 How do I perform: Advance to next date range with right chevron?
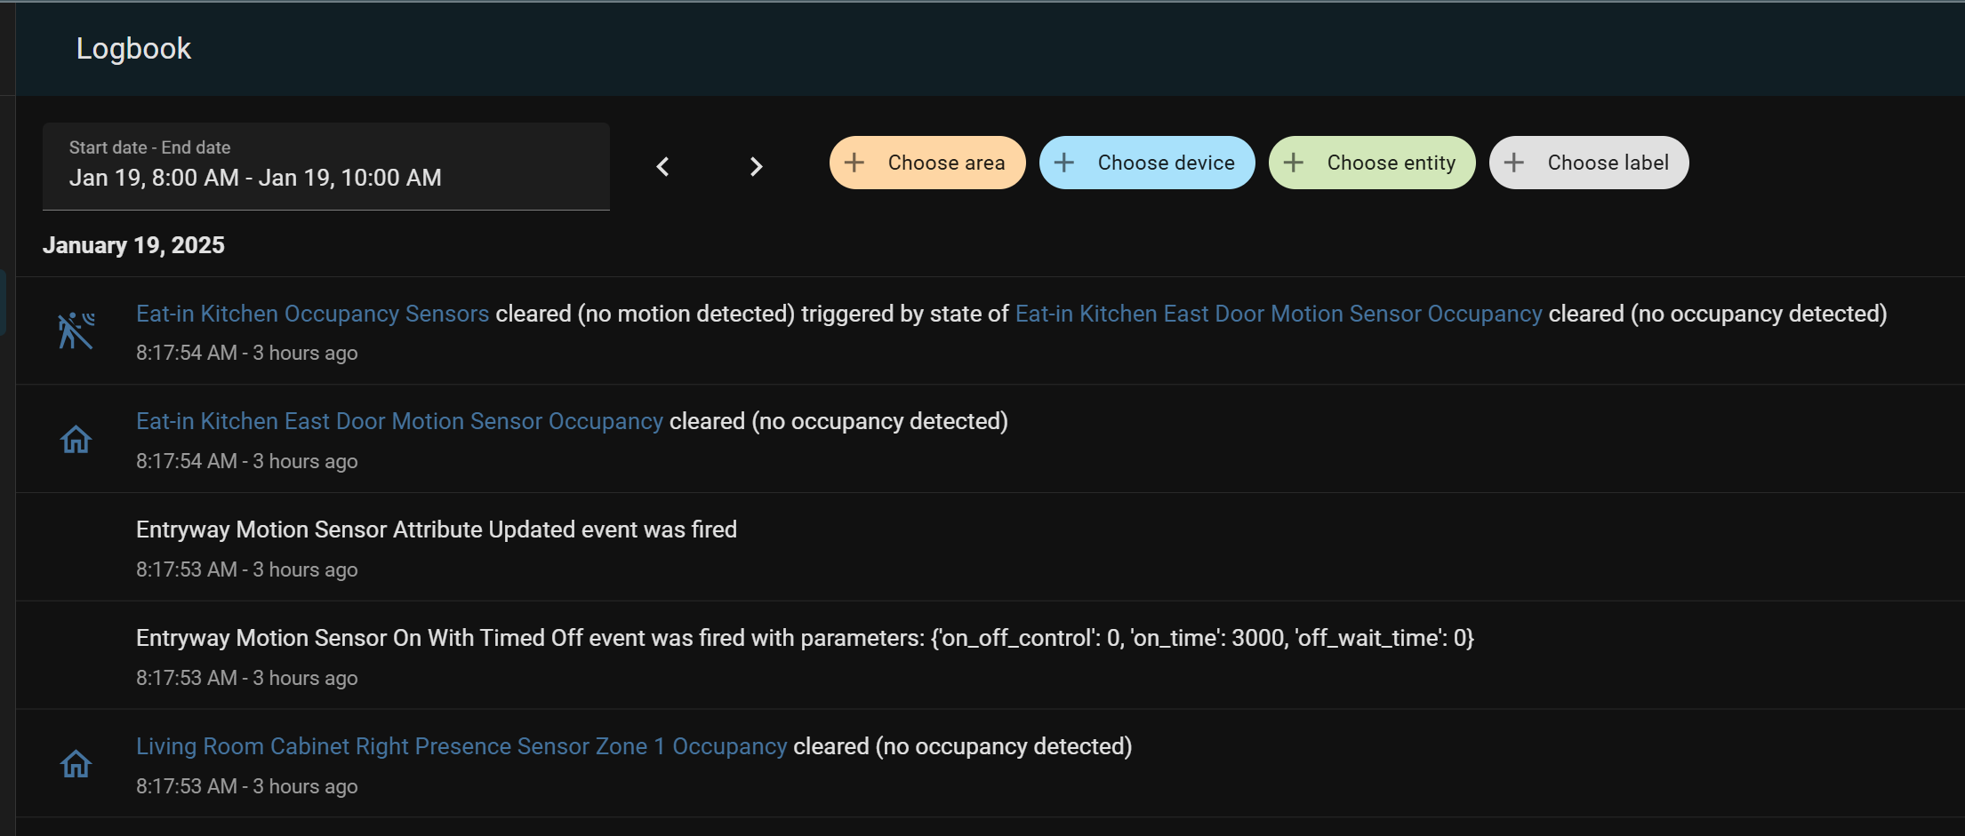coord(756,166)
